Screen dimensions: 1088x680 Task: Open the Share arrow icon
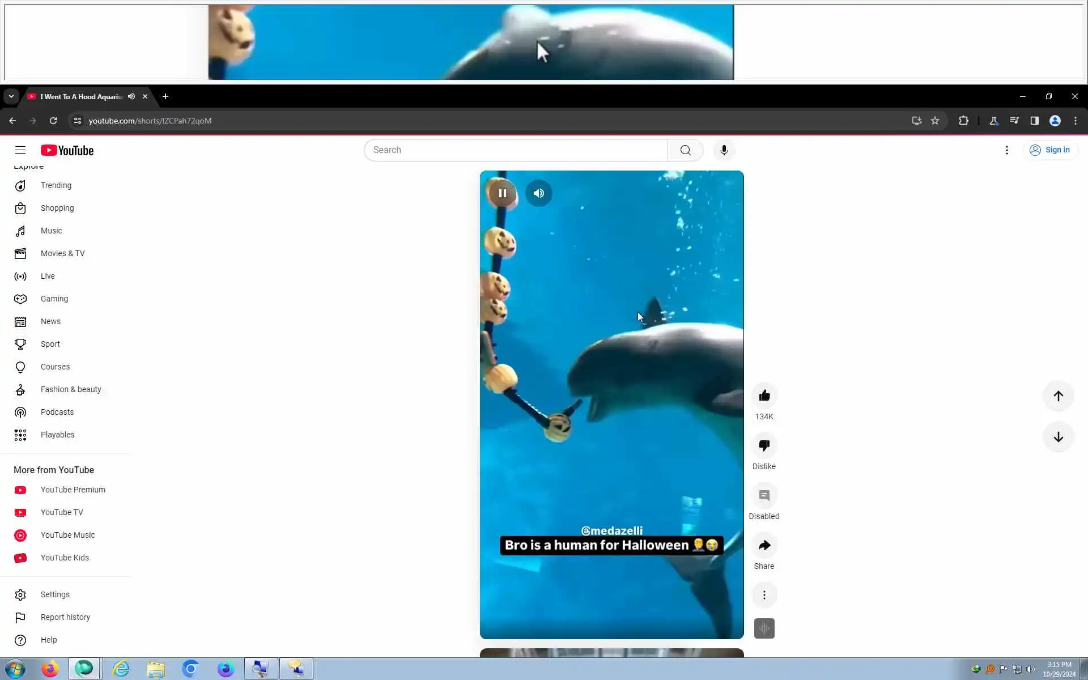pos(764,545)
